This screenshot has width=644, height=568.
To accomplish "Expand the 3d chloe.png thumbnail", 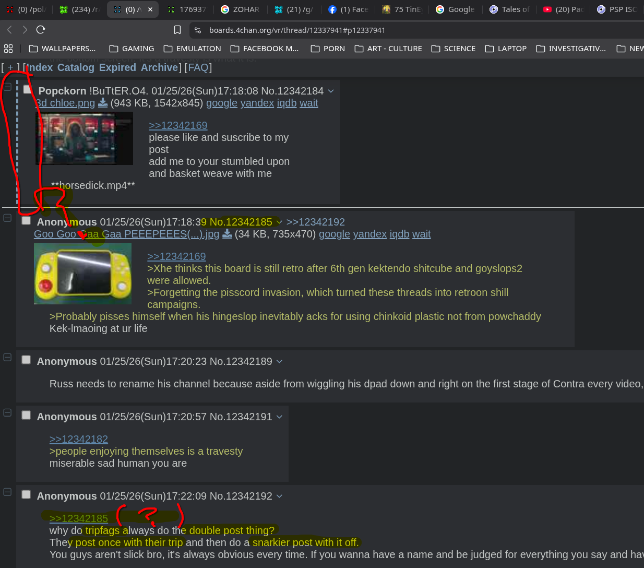I will click(x=84, y=138).
